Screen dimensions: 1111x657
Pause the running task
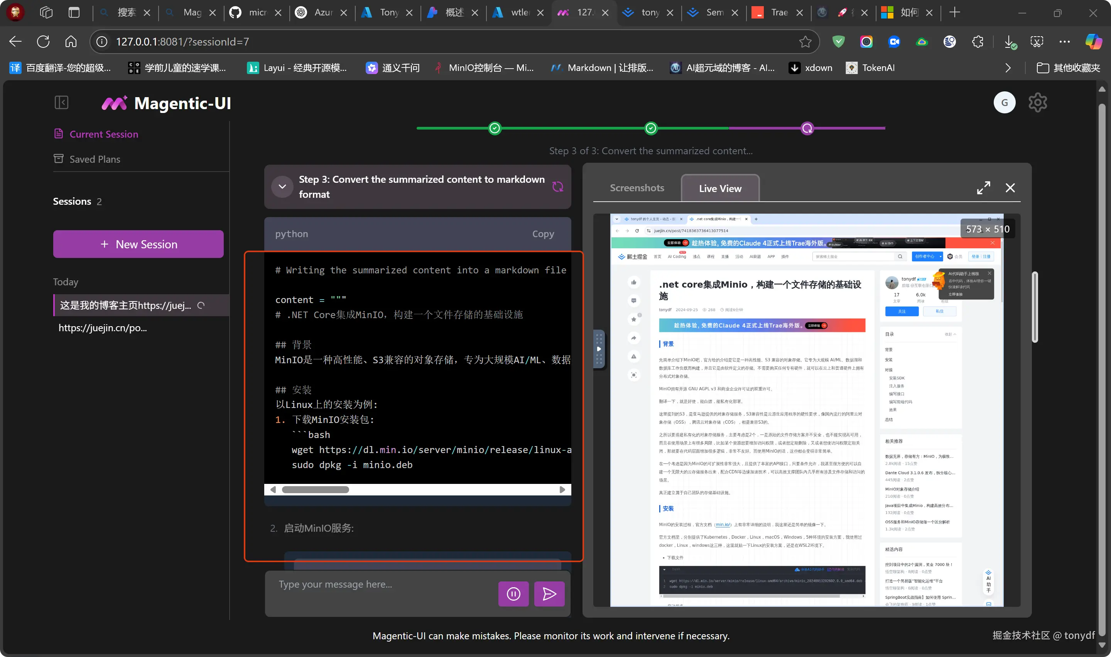[x=513, y=594]
